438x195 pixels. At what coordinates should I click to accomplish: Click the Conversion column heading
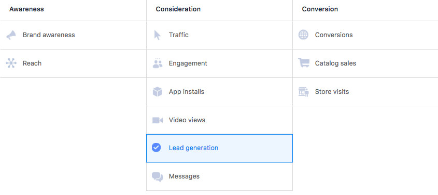point(320,9)
